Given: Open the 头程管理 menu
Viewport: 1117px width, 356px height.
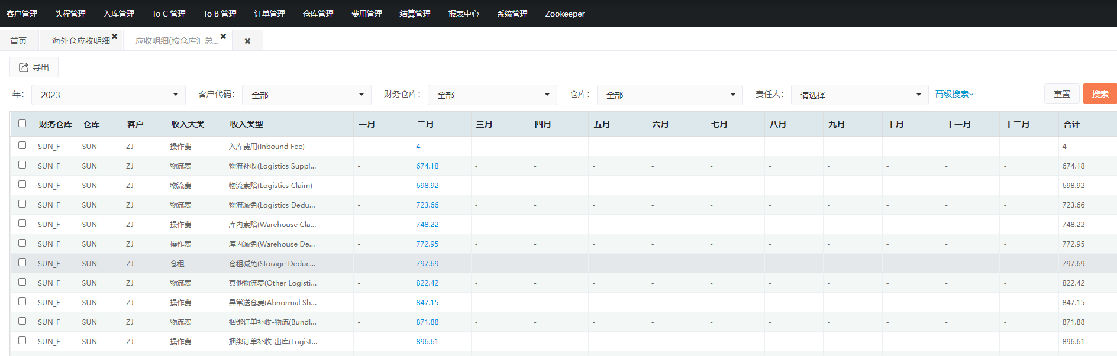Looking at the screenshot, I should [70, 14].
